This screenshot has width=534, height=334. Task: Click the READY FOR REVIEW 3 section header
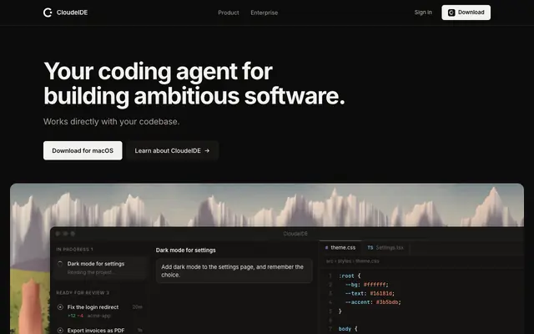point(83,293)
